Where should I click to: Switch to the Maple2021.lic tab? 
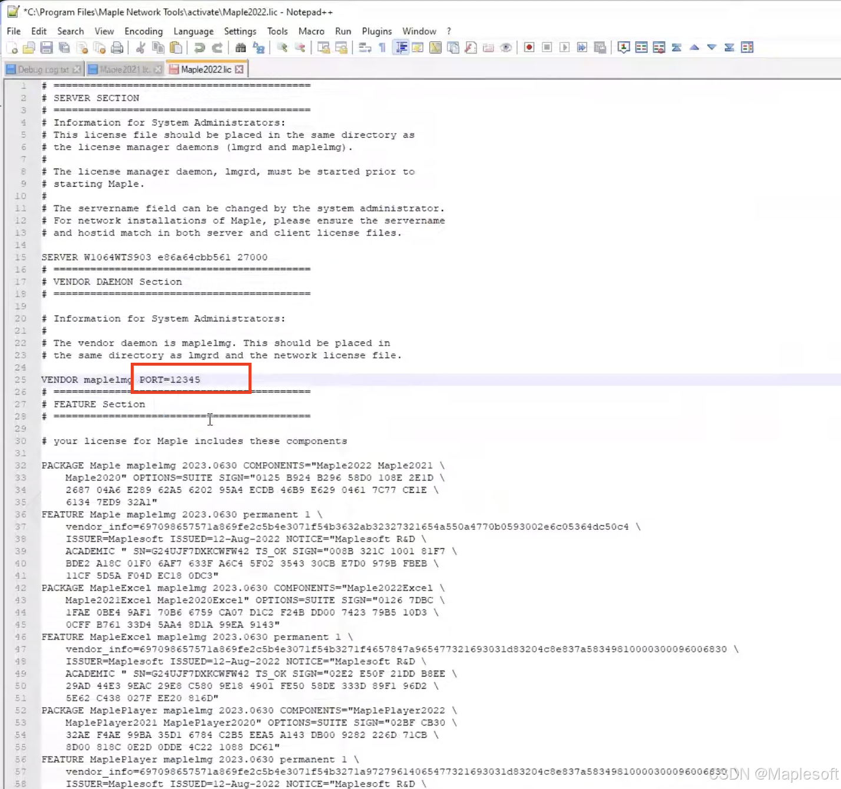click(x=124, y=69)
